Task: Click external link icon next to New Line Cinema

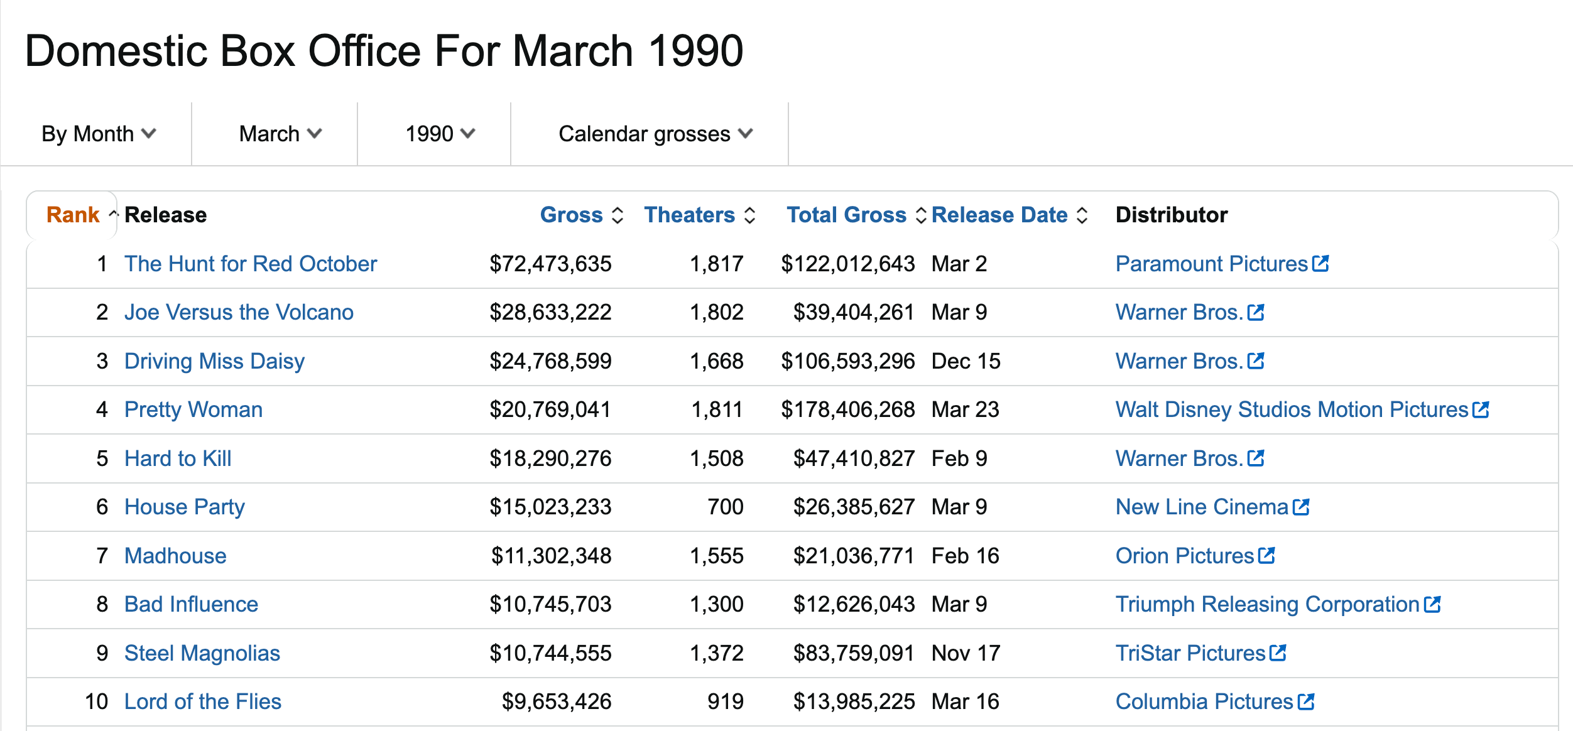Action: point(1301,507)
